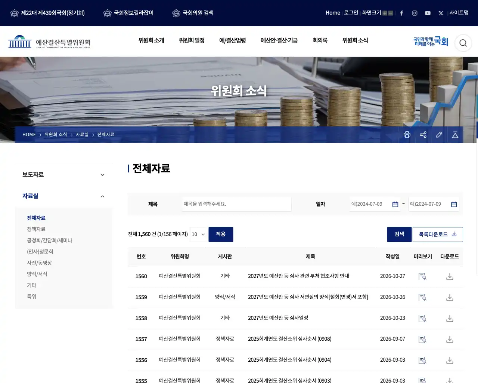Preview row 1558 document
This screenshot has width=478, height=383.
coord(422,319)
